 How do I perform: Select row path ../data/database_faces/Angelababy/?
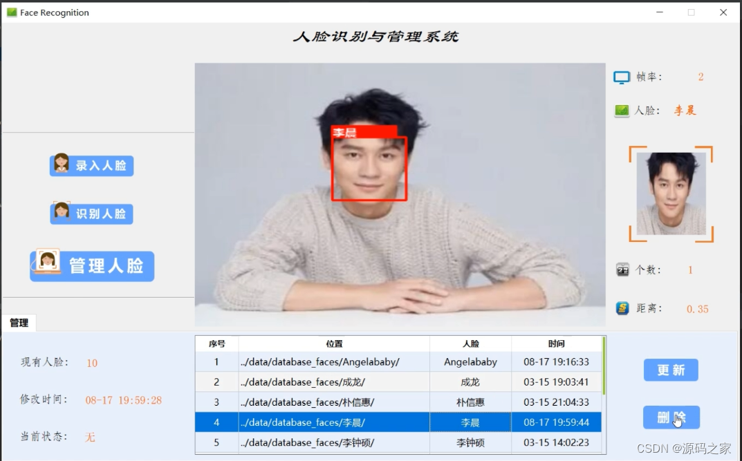[x=334, y=361]
